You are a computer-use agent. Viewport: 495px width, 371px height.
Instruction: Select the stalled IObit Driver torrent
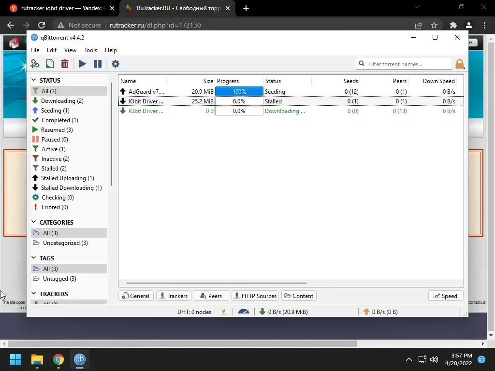291,101
